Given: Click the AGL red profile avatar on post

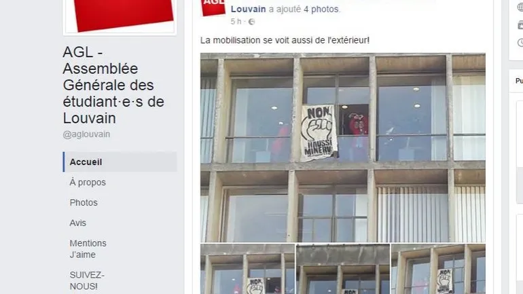Looking at the screenshot, I should pyautogui.click(x=213, y=7).
